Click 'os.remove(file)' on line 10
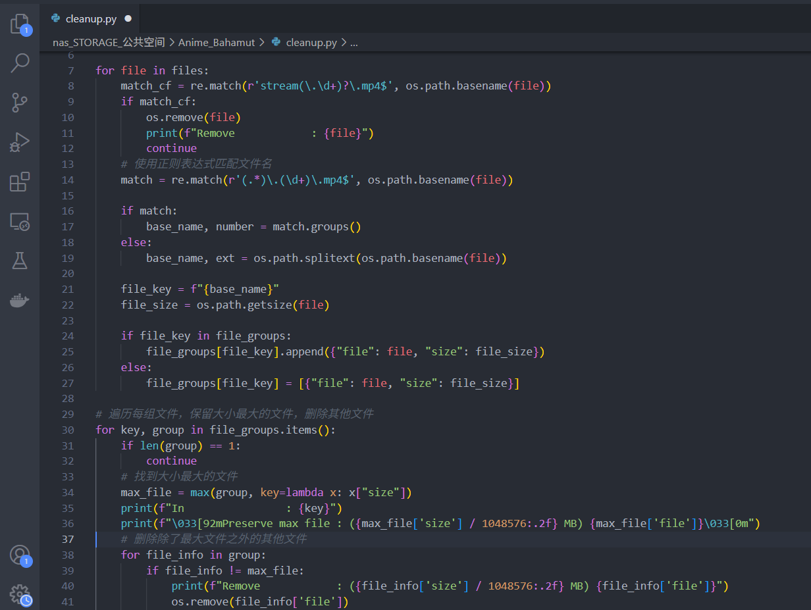The width and height of the screenshot is (811, 610). point(194,117)
